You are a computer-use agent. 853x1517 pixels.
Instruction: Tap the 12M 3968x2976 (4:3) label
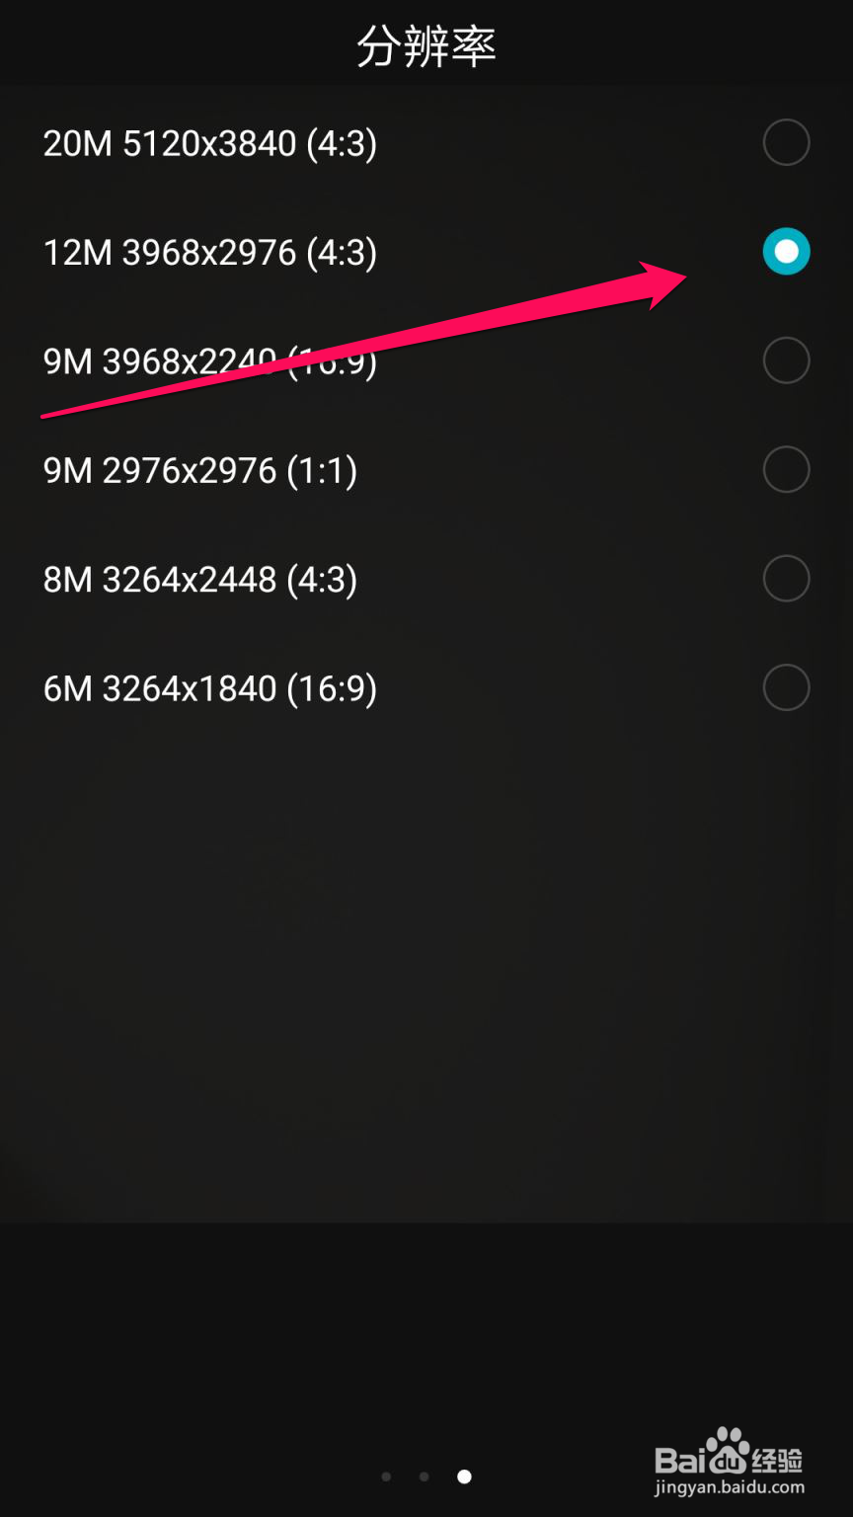[x=210, y=253]
